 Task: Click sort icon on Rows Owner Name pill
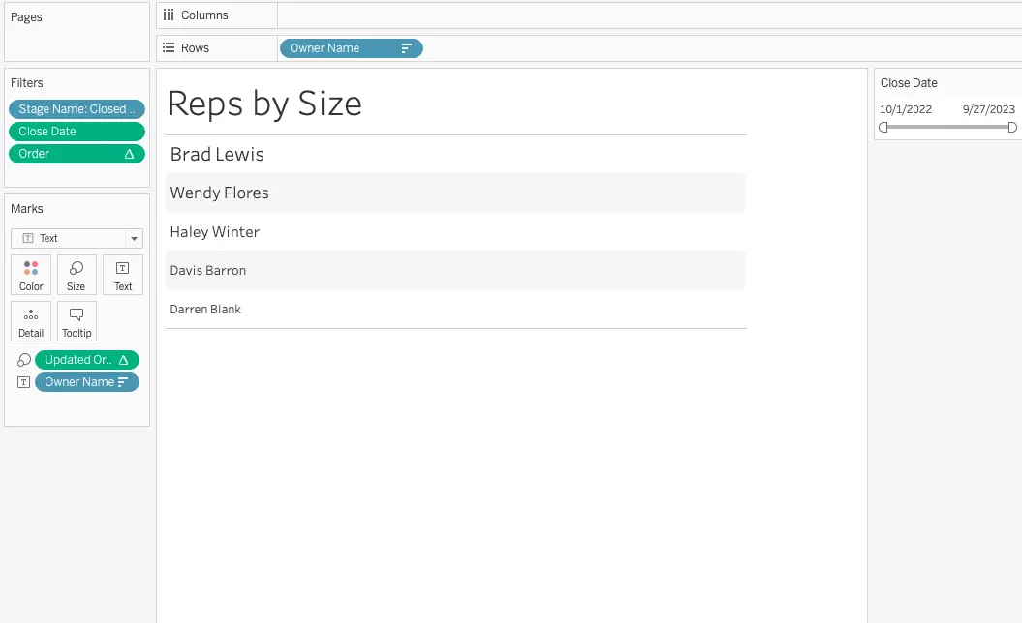coord(407,48)
